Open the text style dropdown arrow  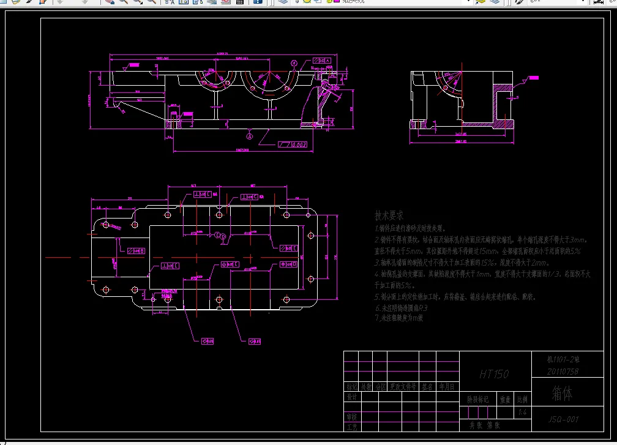tap(583, 1)
